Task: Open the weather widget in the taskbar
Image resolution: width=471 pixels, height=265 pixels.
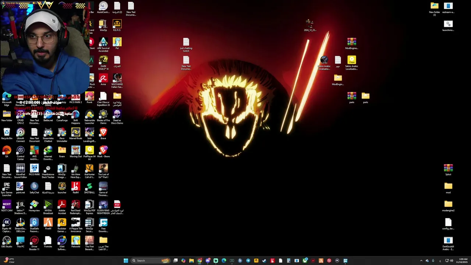Action: 9,261
